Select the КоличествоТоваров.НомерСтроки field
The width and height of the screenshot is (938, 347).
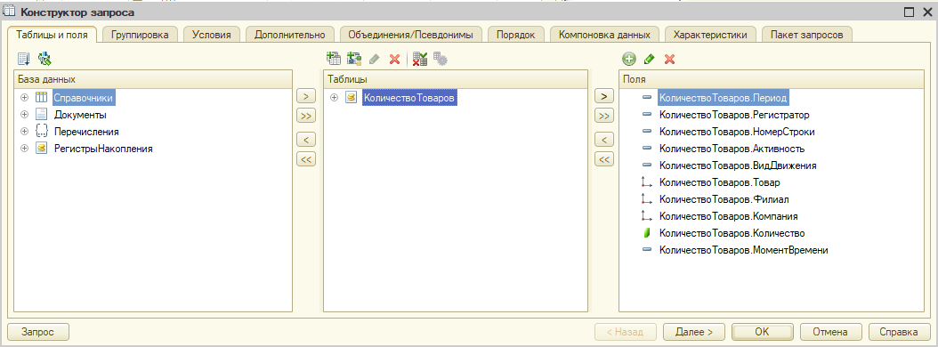[x=736, y=132]
